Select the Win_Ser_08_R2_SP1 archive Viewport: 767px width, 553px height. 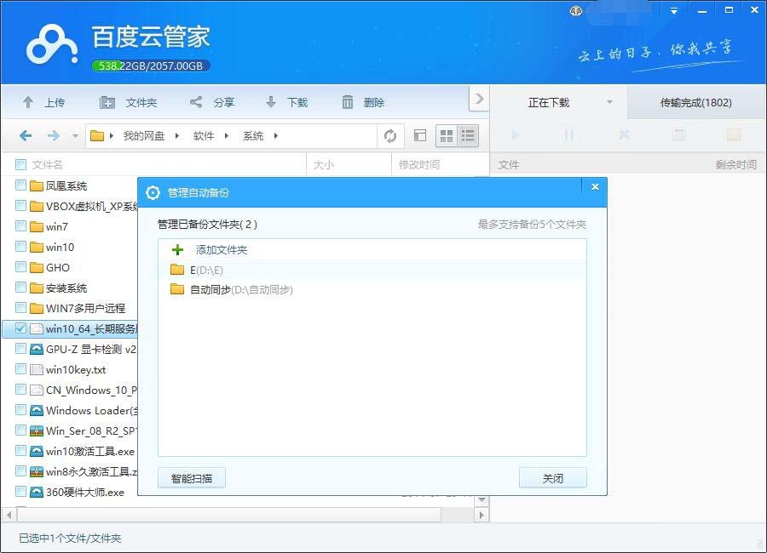(84, 430)
